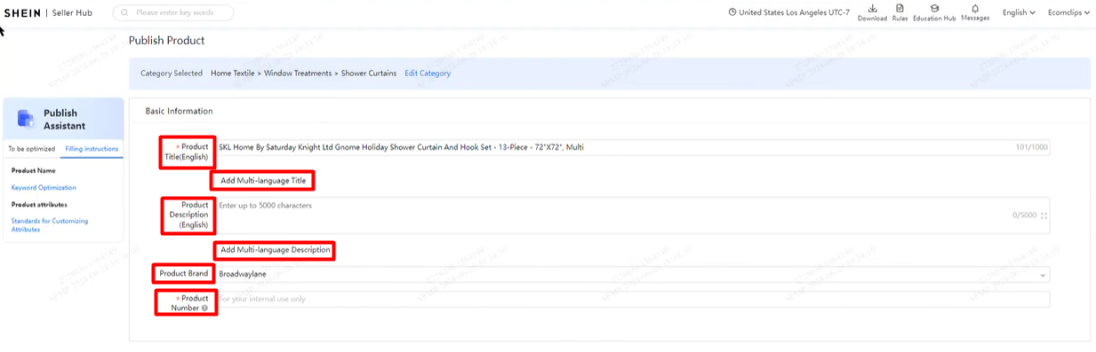Click the Product Number input field
1096x352 pixels.
633,300
